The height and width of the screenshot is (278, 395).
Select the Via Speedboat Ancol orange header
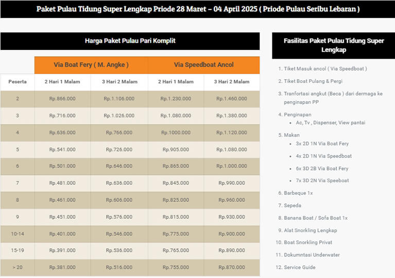point(203,65)
